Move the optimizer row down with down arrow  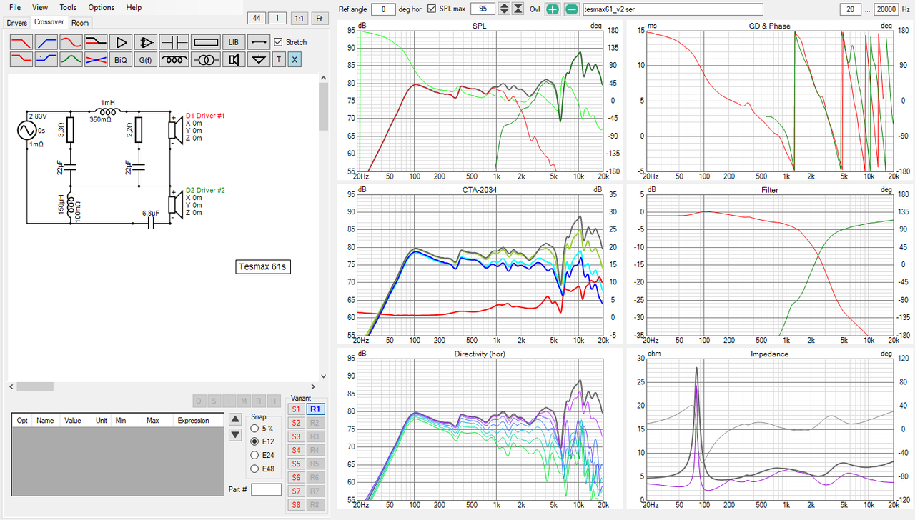(235, 434)
